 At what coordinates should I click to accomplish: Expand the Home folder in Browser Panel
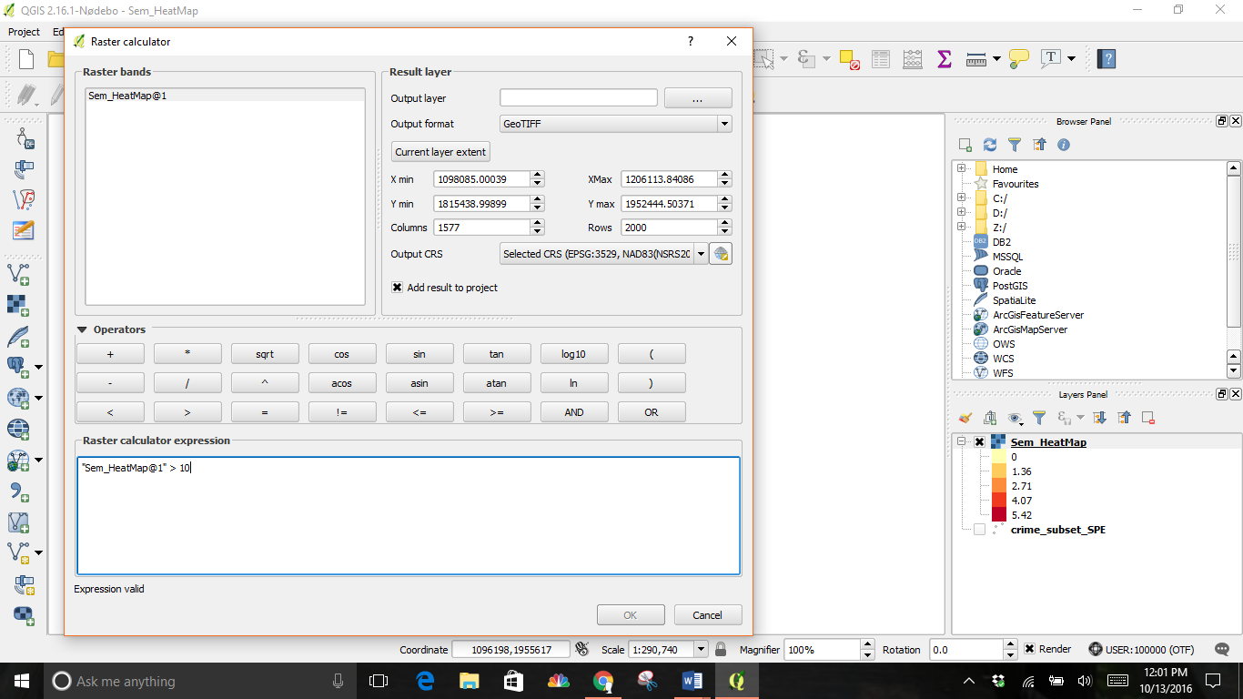tap(962, 169)
